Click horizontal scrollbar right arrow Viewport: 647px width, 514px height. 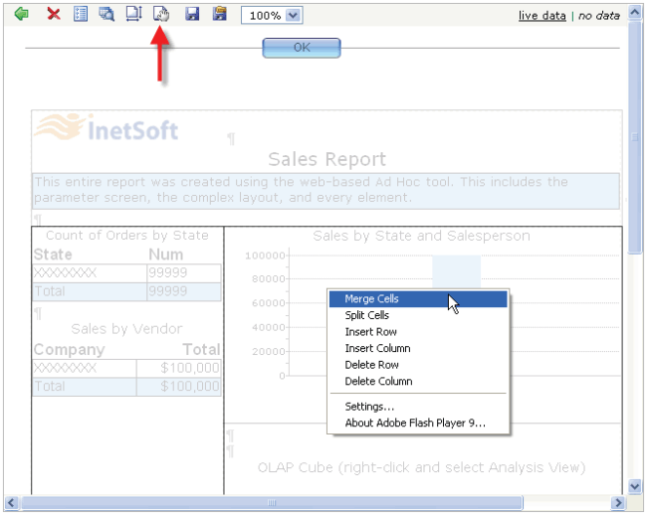618,503
